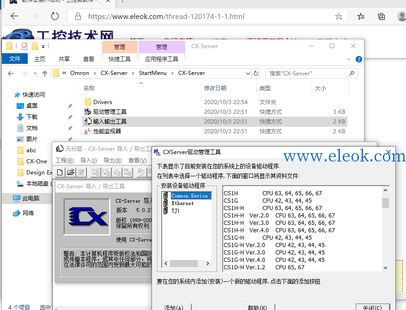Expand the Explorer ribbon chevron
The width and height of the screenshot is (406, 310).
349,59
